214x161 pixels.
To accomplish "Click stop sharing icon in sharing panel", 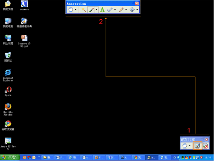I will click(206, 146).
